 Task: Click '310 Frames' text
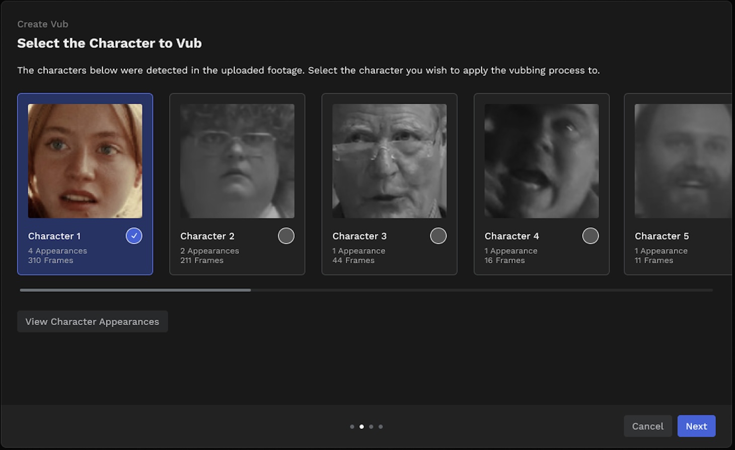pos(51,260)
